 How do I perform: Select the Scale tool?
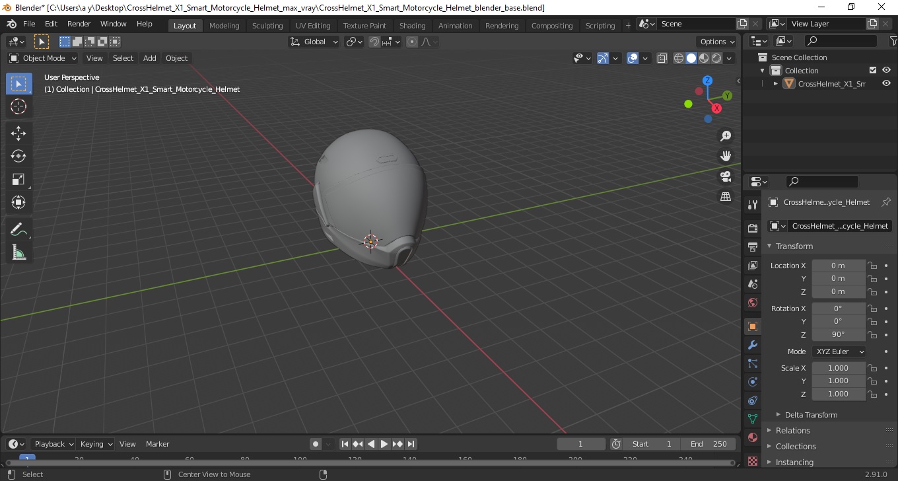click(x=18, y=179)
